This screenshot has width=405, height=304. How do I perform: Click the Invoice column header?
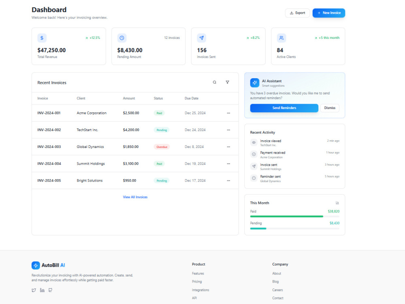(x=43, y=98)
